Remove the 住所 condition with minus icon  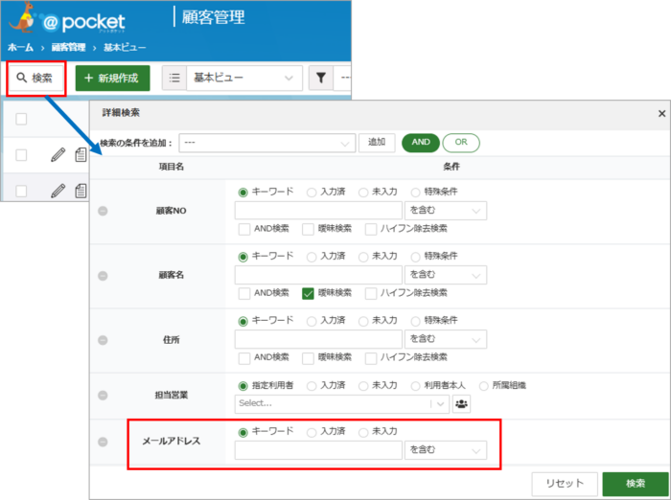point(103,340)
